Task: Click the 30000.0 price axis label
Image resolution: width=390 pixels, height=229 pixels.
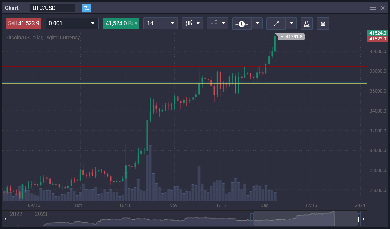Action: pos(378,151)
